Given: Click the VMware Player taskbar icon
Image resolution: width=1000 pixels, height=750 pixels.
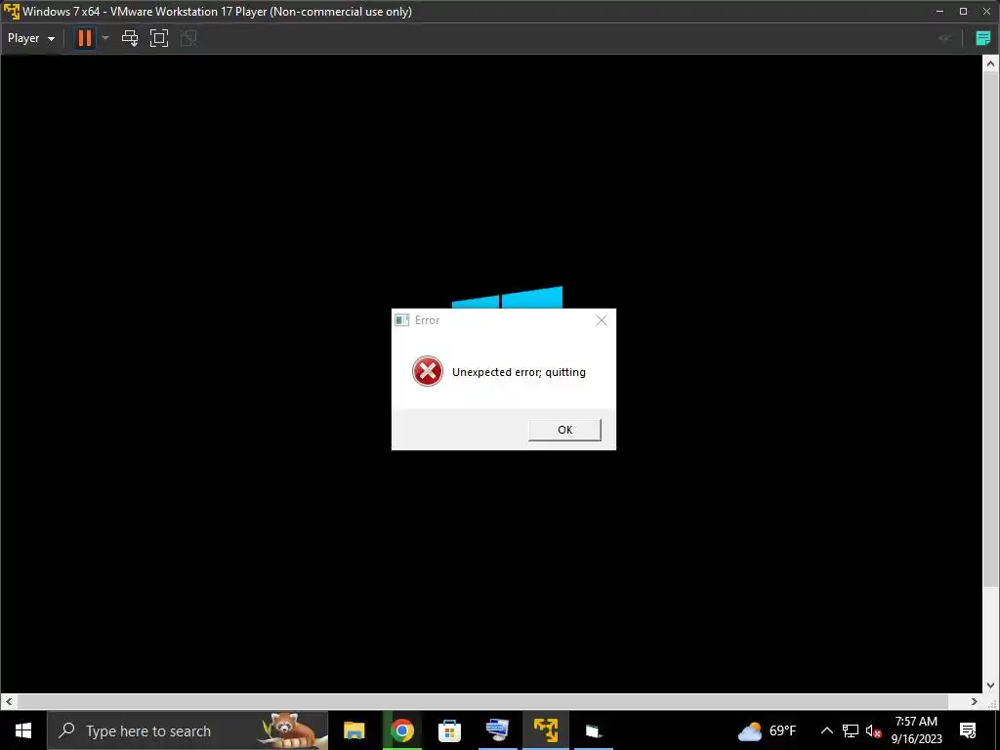Looking at the screenshot, I should coord(546,730).
